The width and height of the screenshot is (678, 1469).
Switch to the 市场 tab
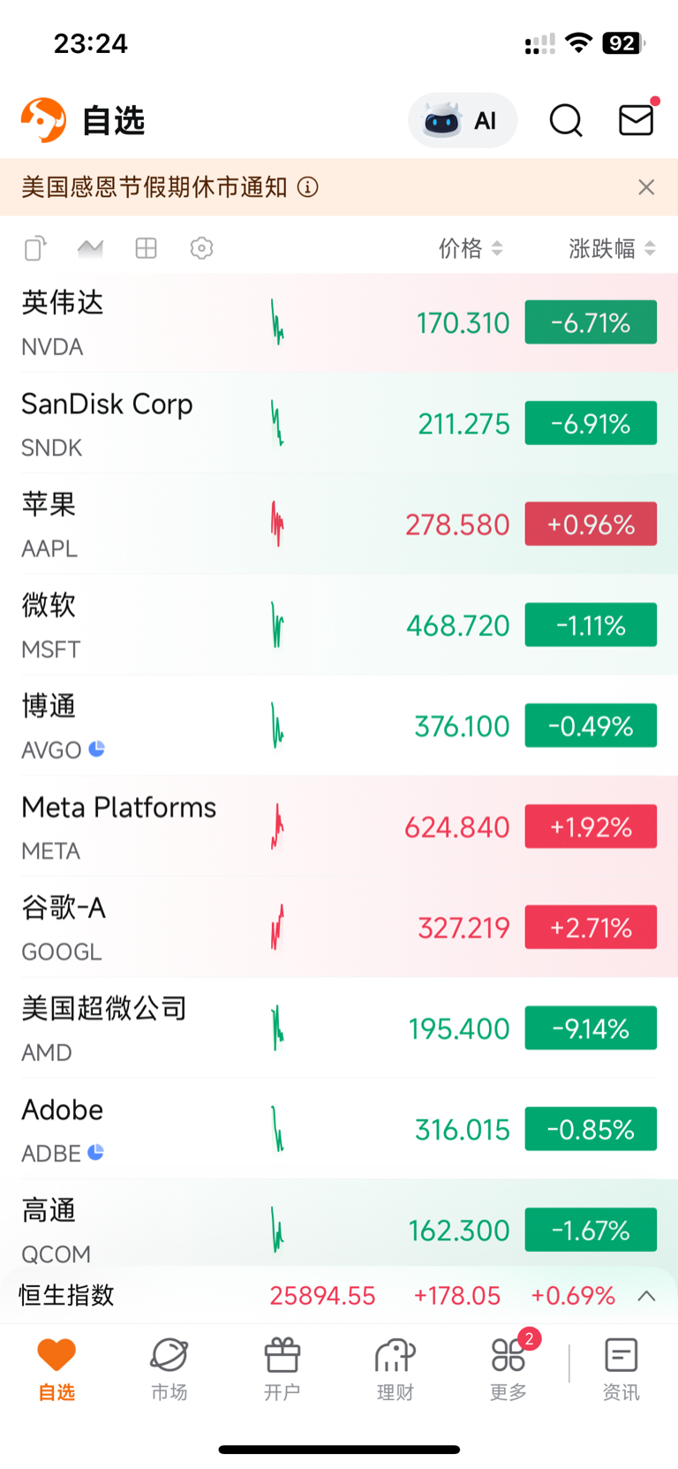coord(169,1368)
